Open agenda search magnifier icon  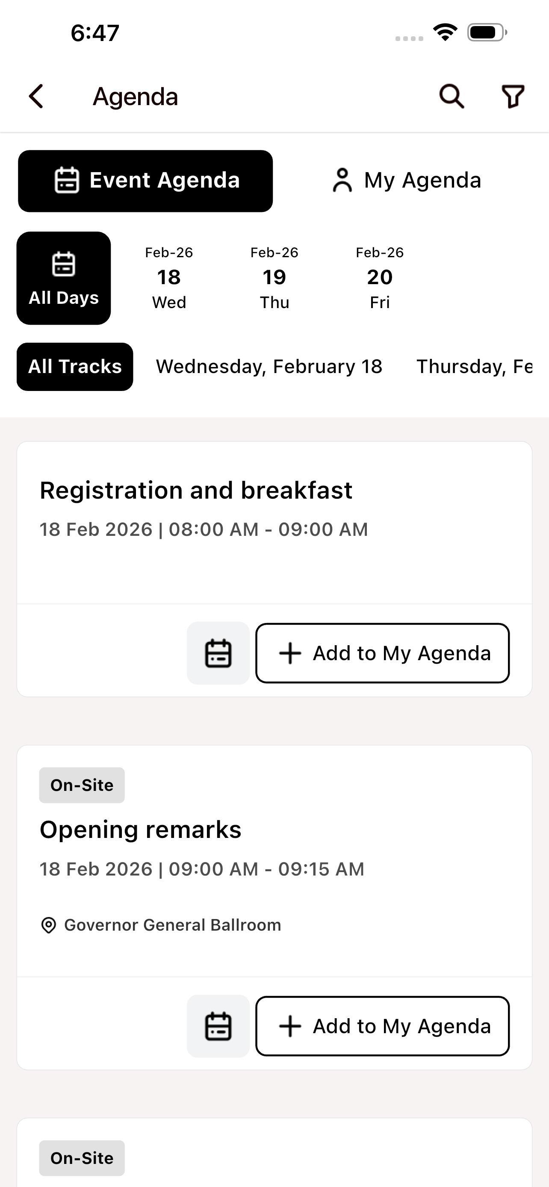point(451,96)
